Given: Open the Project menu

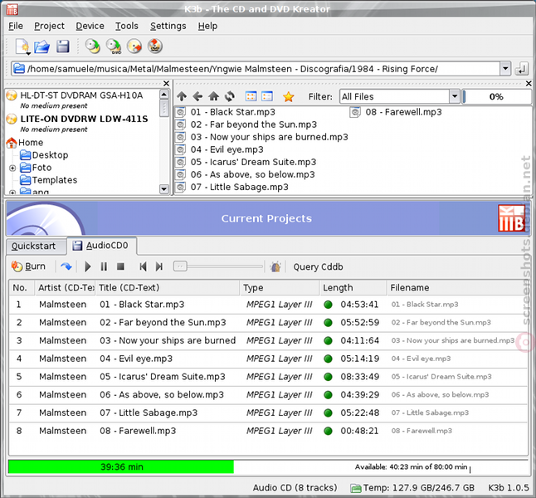Looking at the screenshot, I should click(49, 26).
